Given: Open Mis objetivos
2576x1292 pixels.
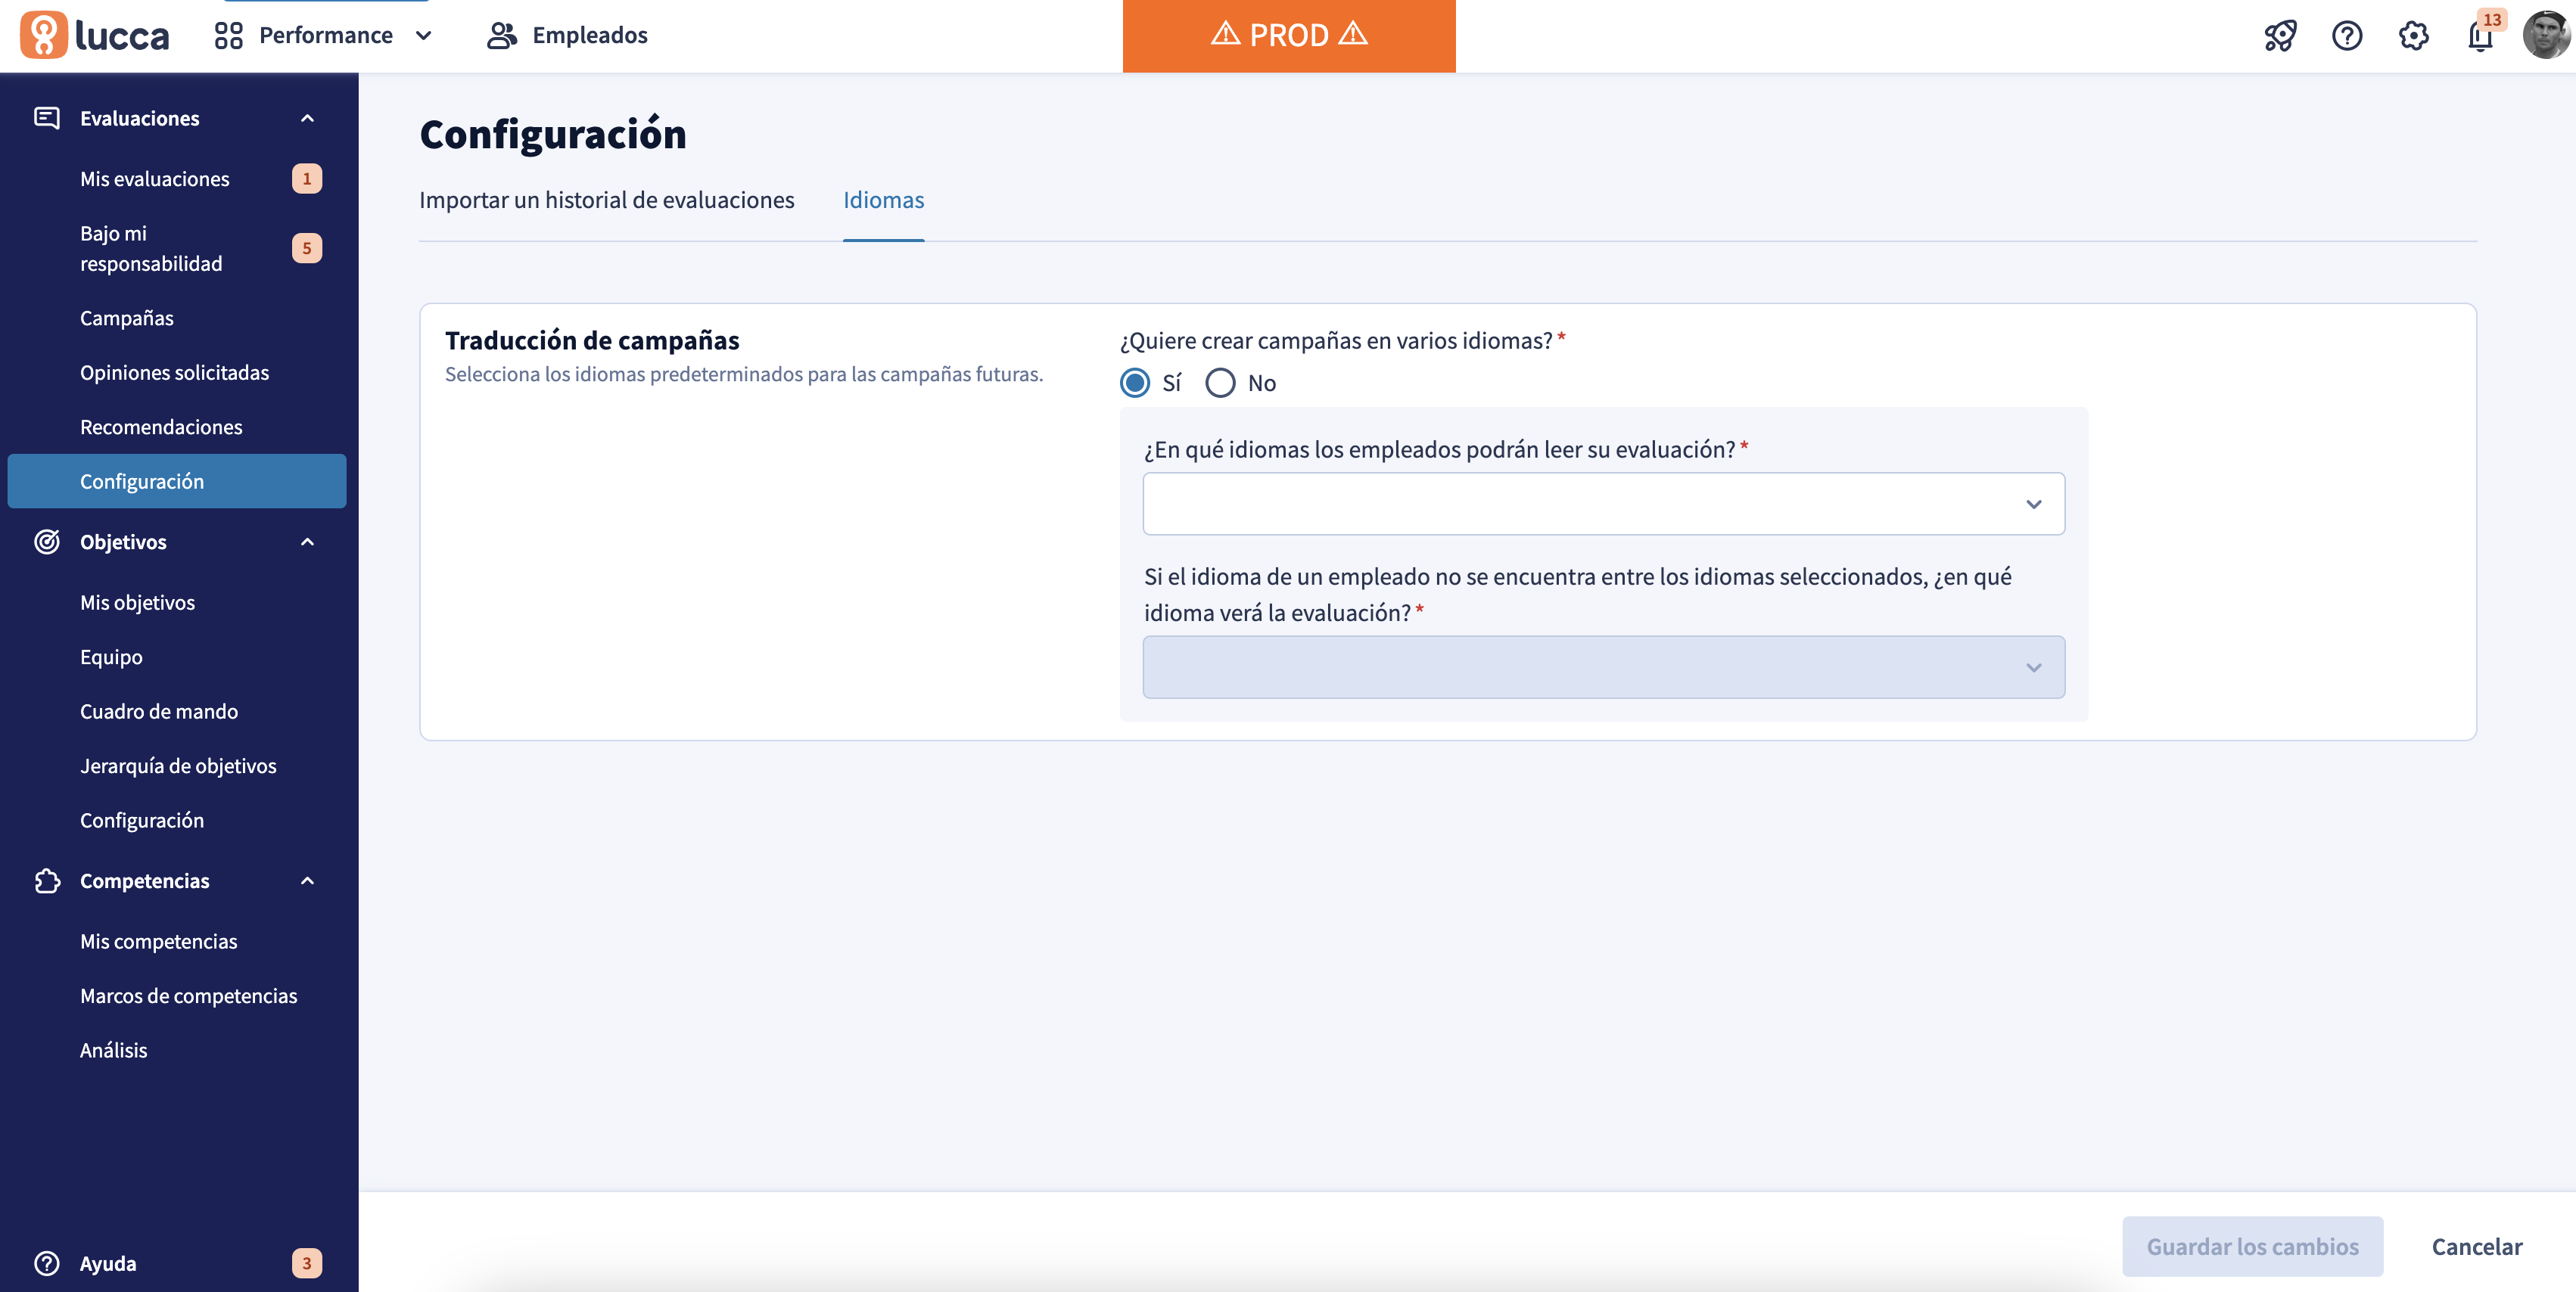Looking at the screenshot, I should 177,603.
